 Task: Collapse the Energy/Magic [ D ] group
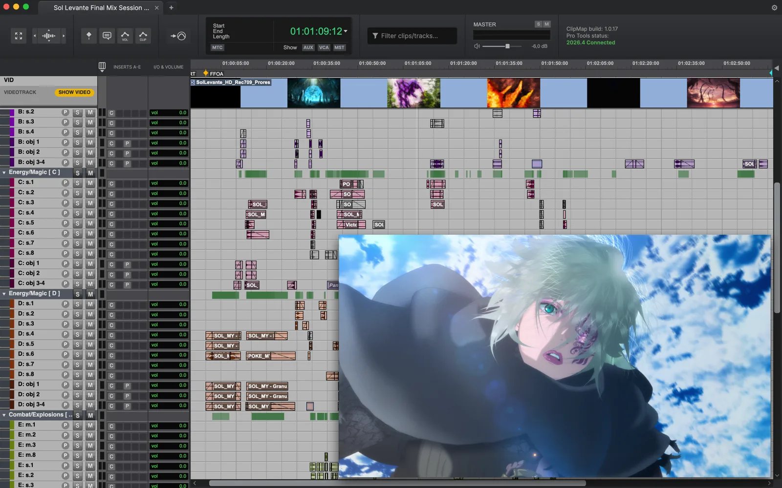(4, 294)
